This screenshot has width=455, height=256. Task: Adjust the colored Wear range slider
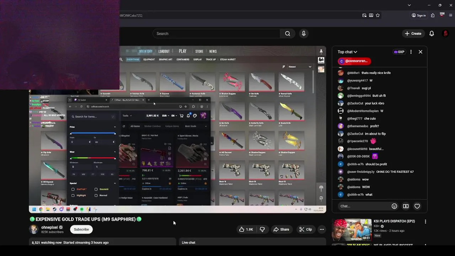(93, 158)
